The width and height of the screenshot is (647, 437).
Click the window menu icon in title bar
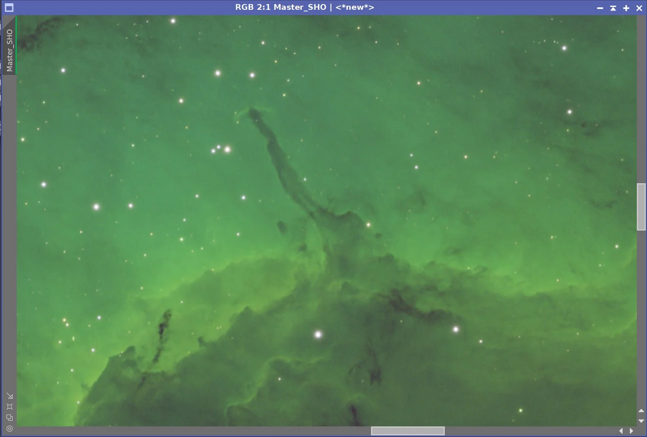click(9, 8)
